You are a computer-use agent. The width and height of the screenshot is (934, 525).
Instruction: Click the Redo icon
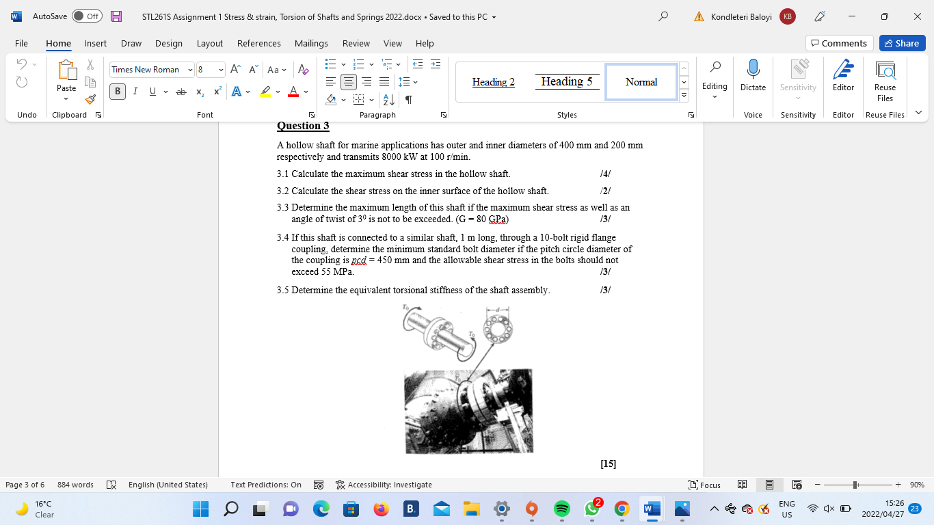click(x=21, y=82)
